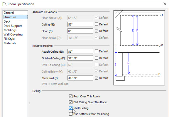Disable the Shelf Ceiling option
The height and width of the screenshot is (117, 169).
pyautogui.click(x=71, y=108)
